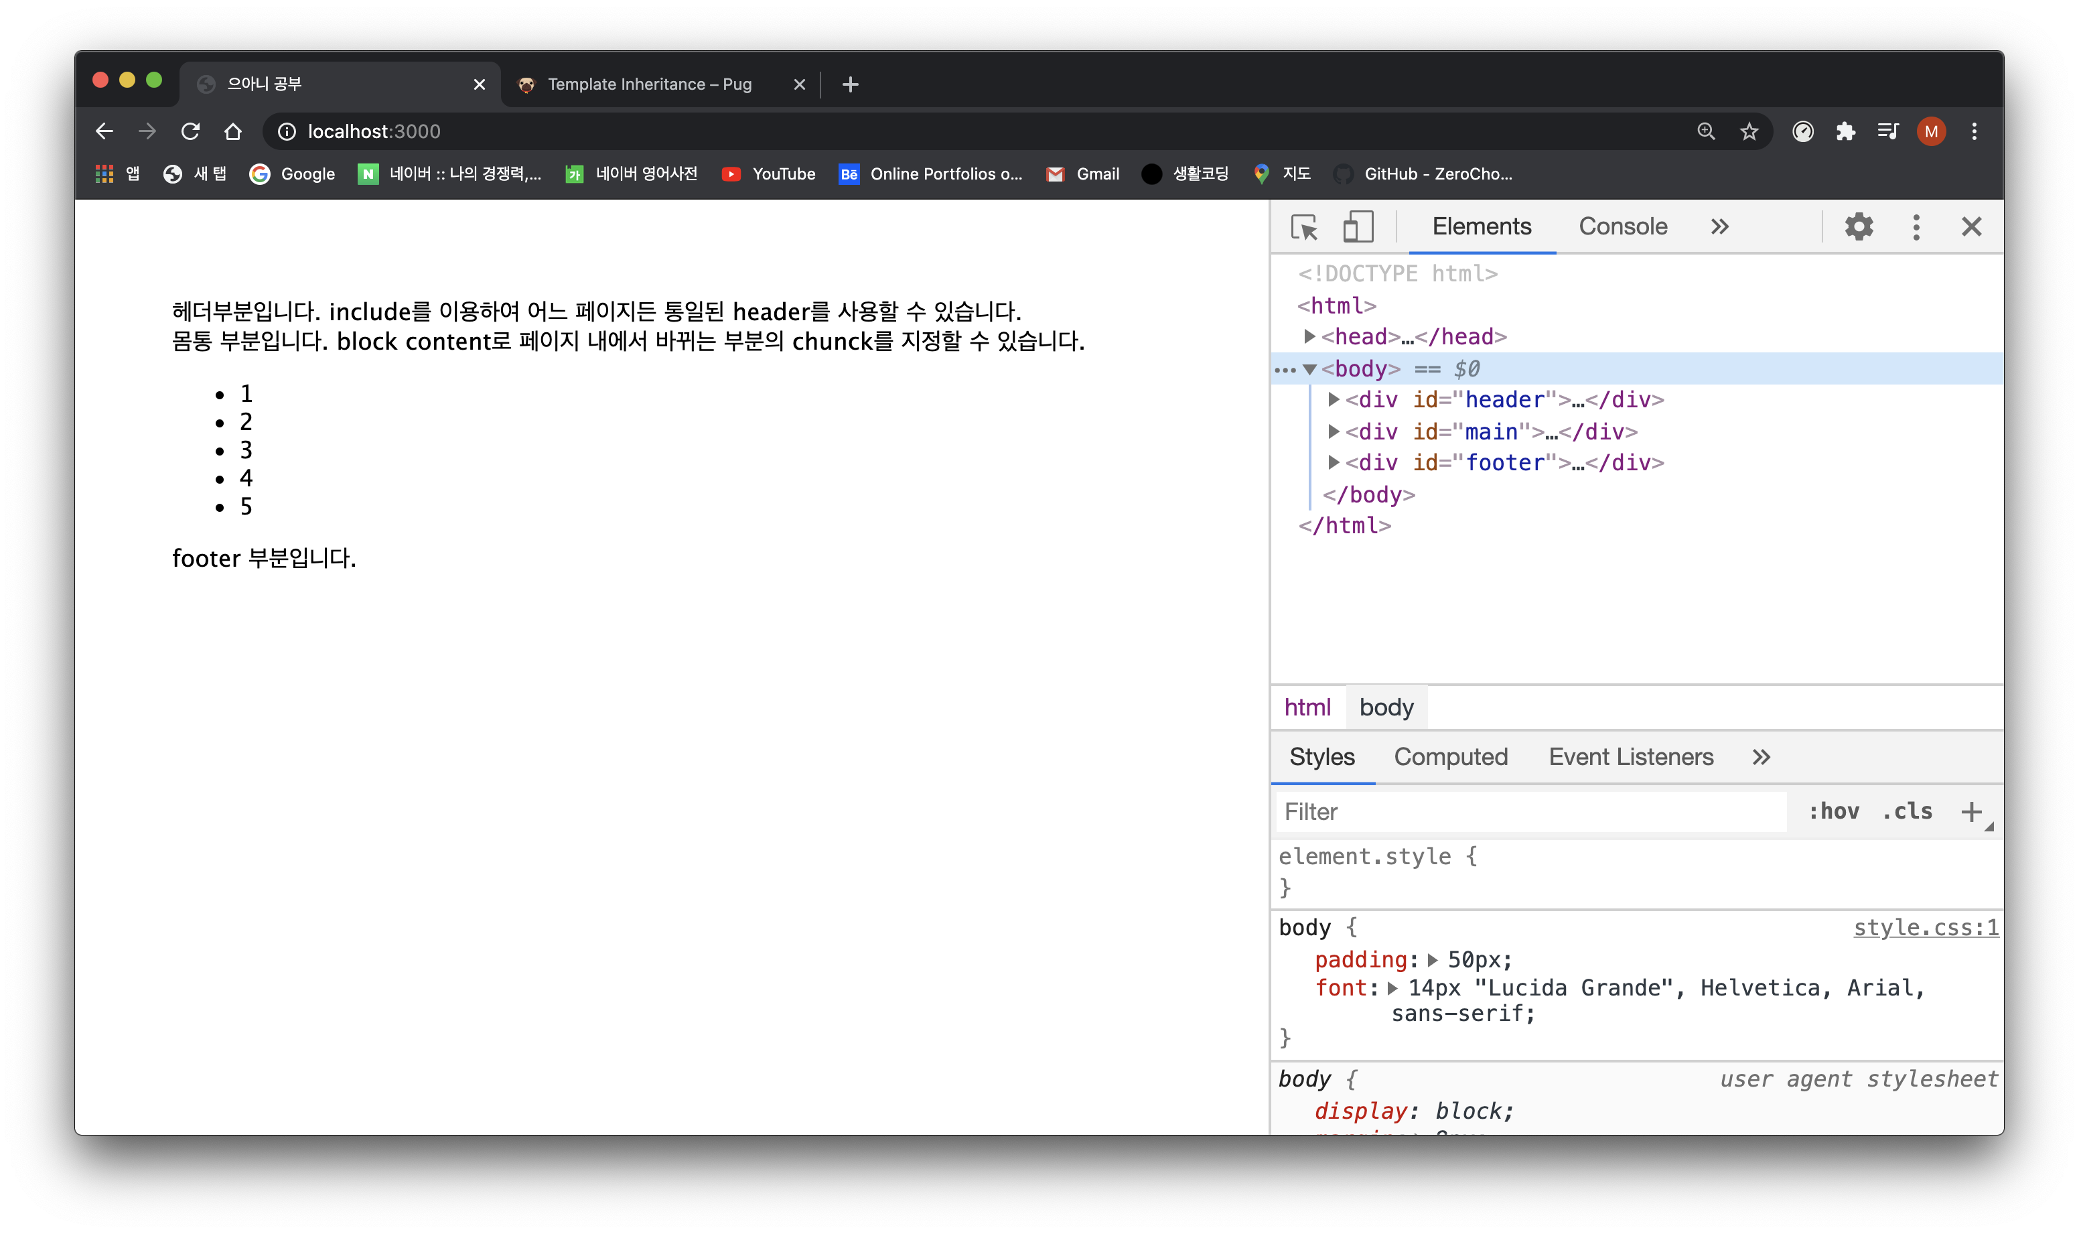Expand the div id="header" node
The width and height of the screenshot is (2079, 1234).
pyautogui.click(x=1334, y=400)
